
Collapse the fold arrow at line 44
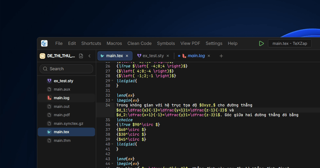click(x=112, y=164)
